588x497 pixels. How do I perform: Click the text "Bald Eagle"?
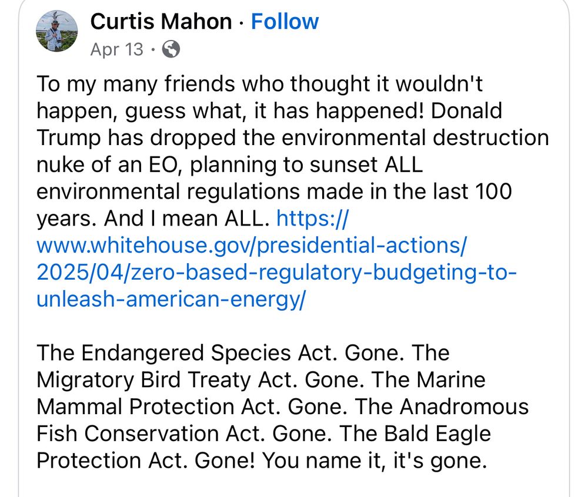tap(437, 434)
